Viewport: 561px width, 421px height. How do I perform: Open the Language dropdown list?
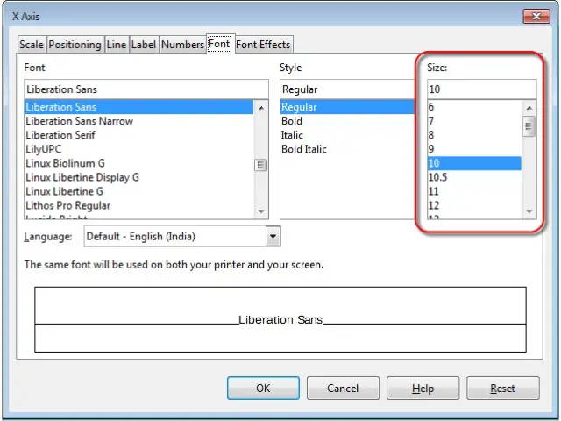coord(273,236)
